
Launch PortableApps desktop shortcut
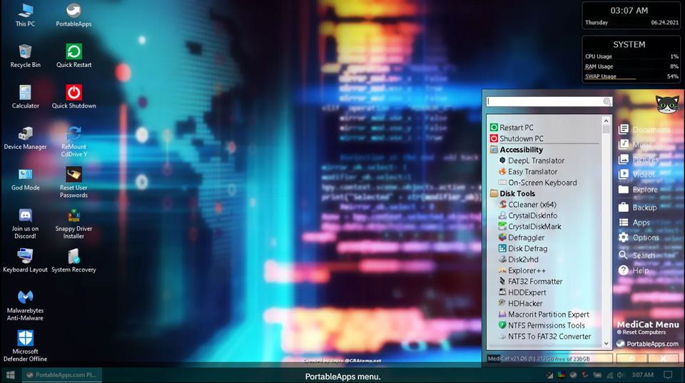point(73,15)
